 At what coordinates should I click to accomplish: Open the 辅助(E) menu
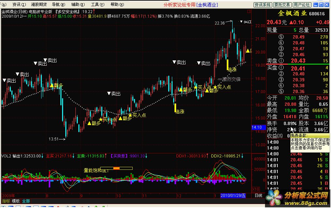tap(78, 5)
